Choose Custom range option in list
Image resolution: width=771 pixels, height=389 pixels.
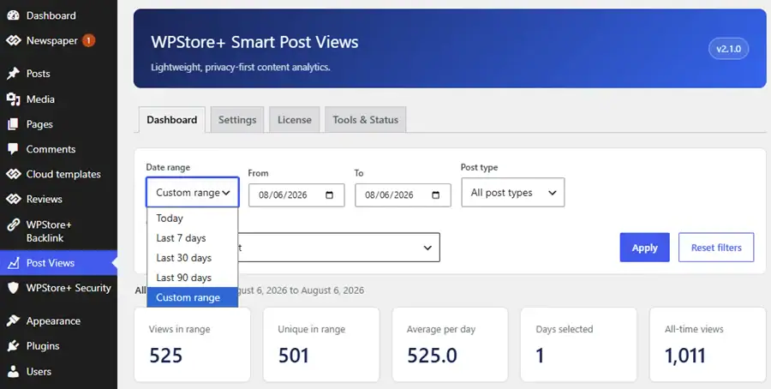tap(192, 297)
